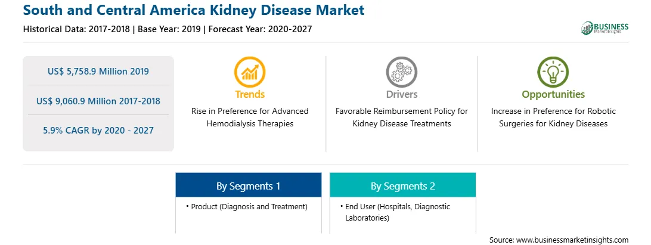Select the Opportunities heading
Screen dimensions: 651x245
(553, 95)
